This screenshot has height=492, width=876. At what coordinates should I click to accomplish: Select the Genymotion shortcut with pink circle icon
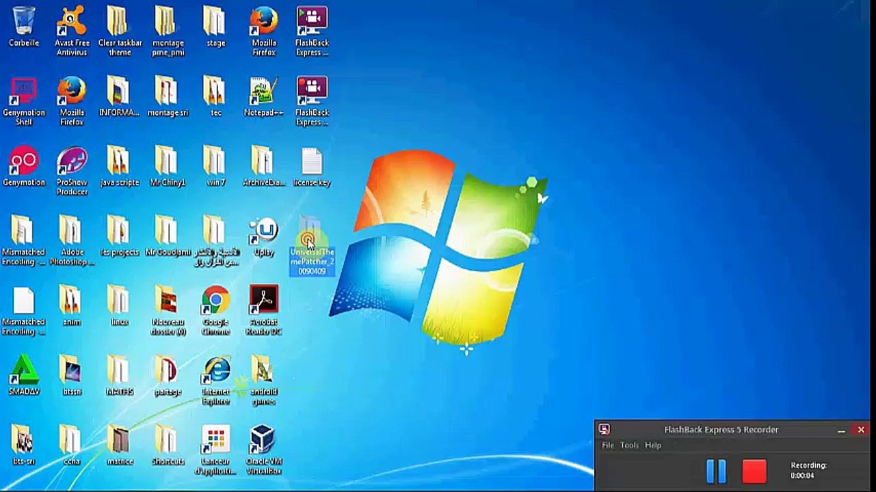point(24,165)
